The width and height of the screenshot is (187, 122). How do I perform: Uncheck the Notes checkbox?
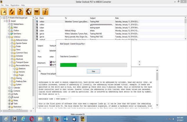(x=9, y=101)
